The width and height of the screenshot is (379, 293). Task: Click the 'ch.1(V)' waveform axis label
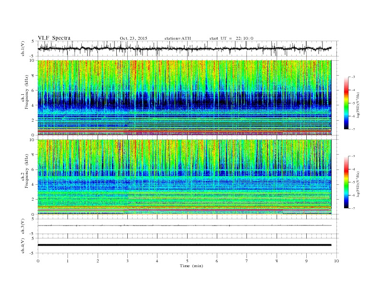[23, 49]
